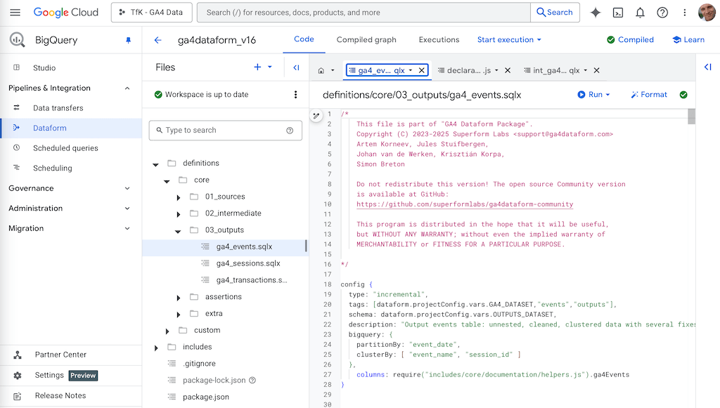Viewport: 720px width, 408px height.
Task: Expand the 02_intermediate folder
Action: tap(178, 214)
